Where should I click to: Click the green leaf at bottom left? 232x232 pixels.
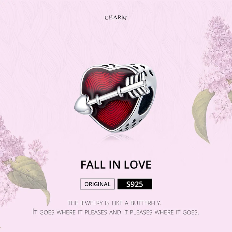pos(29,174)
